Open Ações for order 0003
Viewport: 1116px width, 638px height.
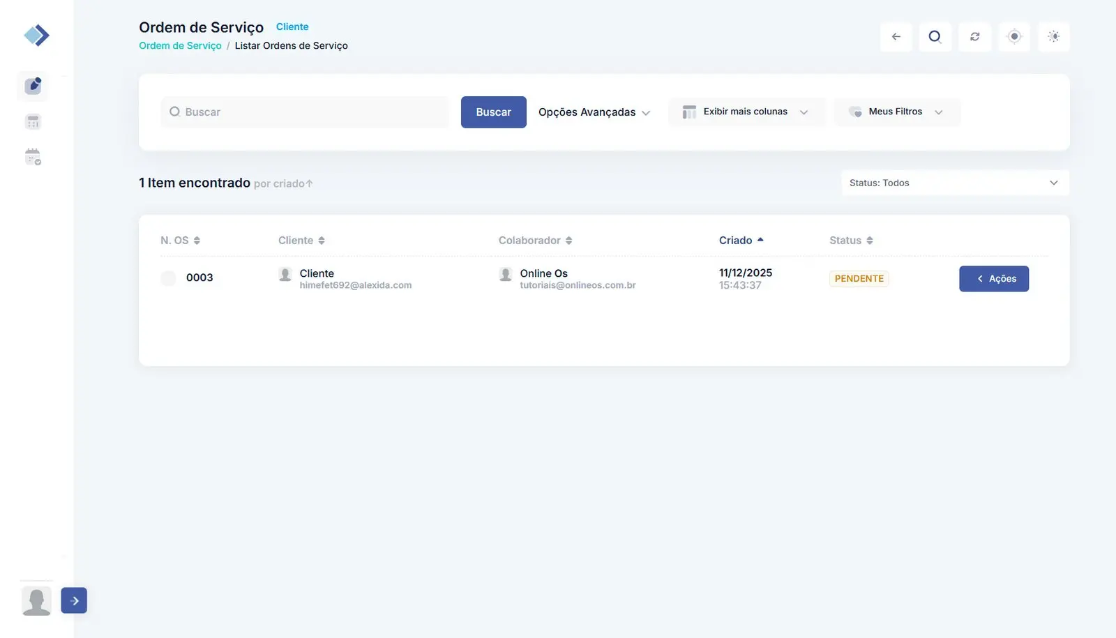coord(993,279)
